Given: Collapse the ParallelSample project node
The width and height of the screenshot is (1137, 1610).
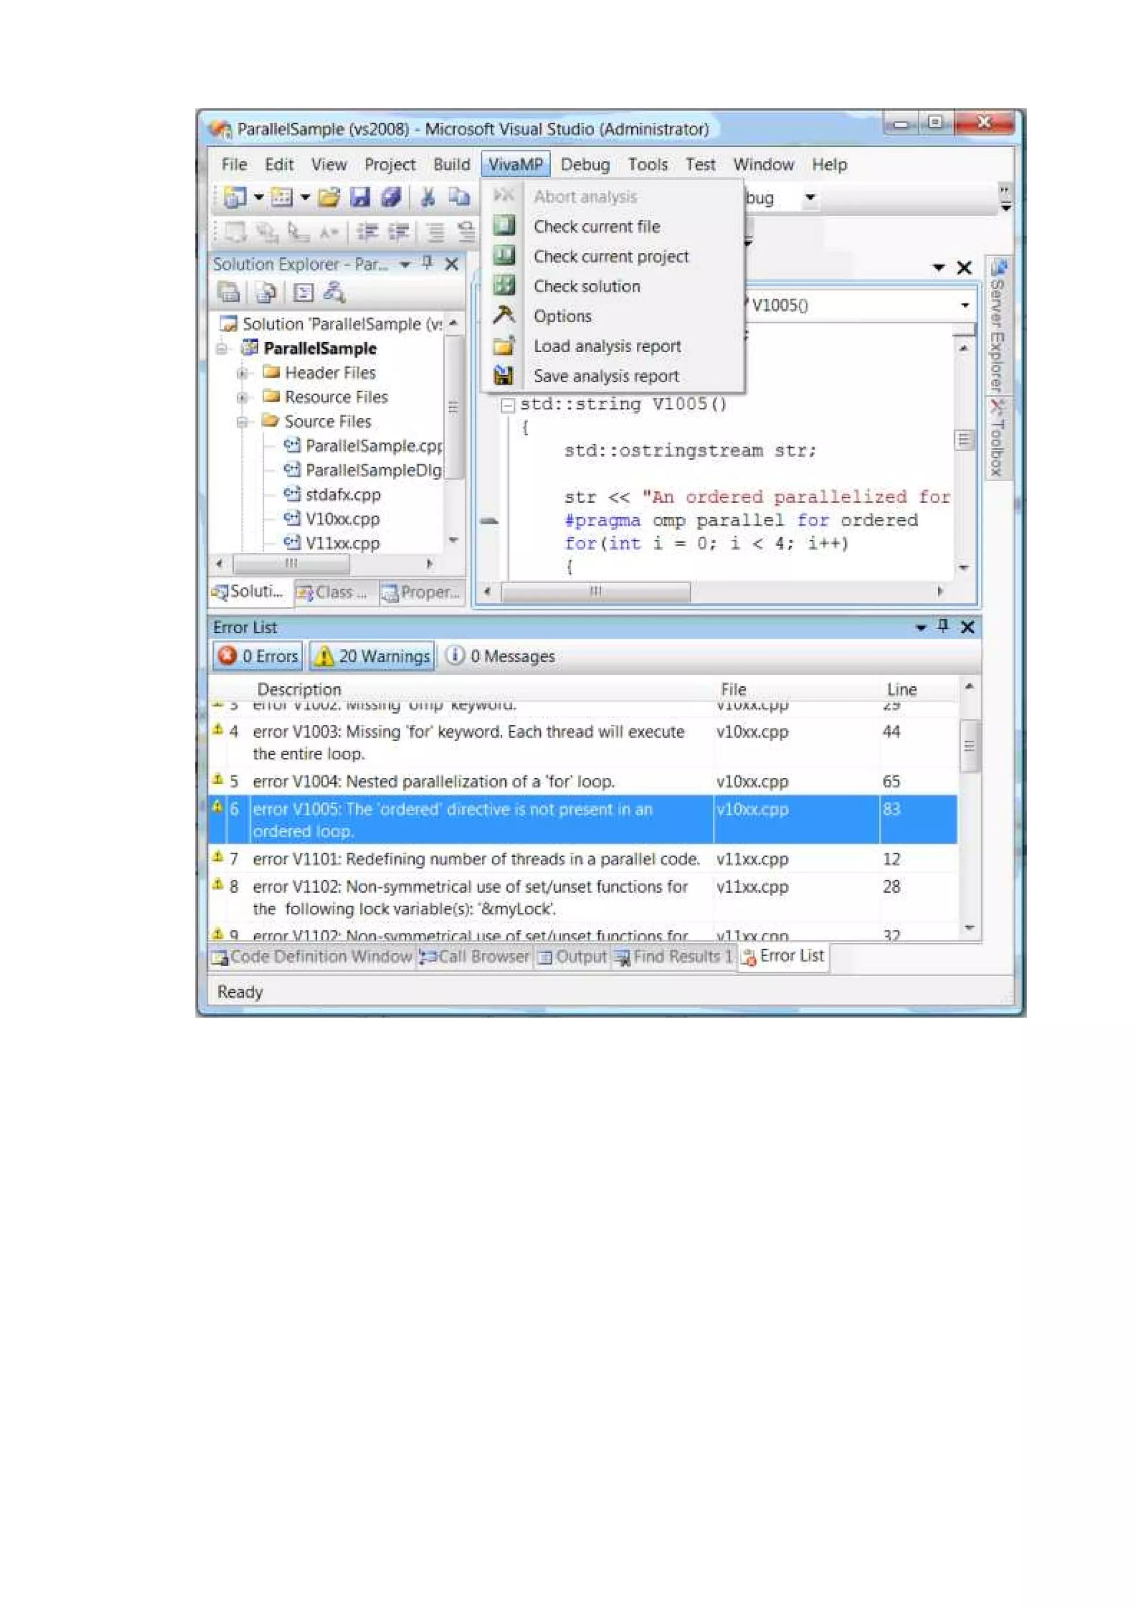Looking at the screenshot, I should coord(222,348).
